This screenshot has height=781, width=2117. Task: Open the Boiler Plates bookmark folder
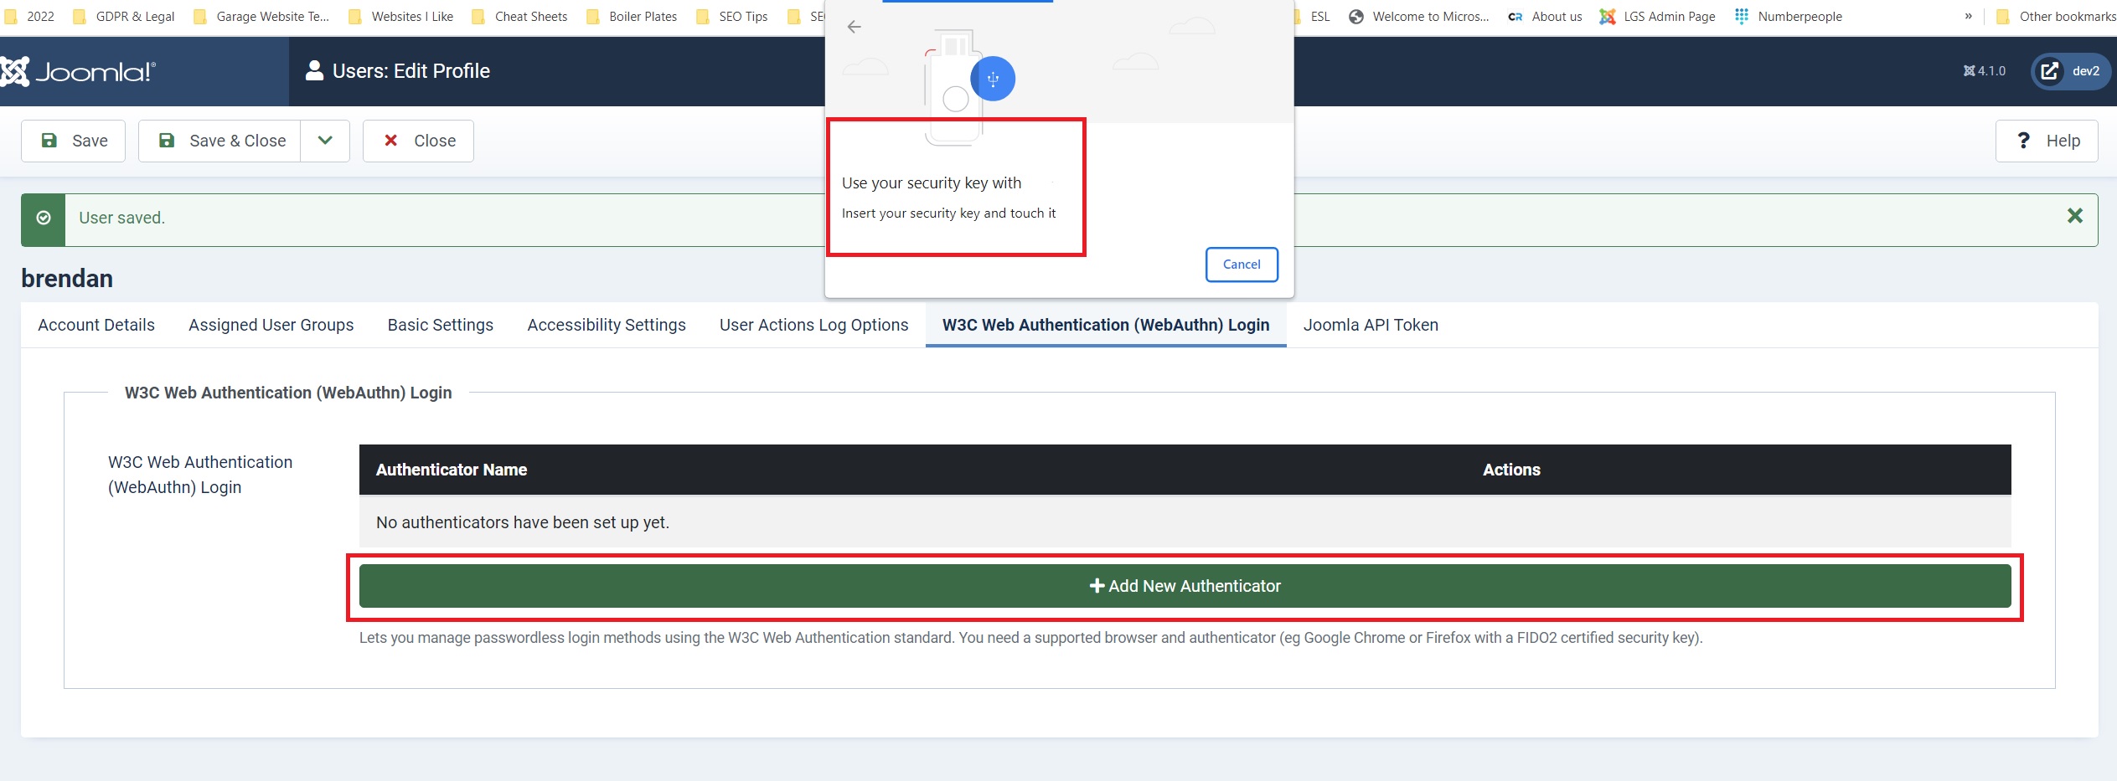click(633, 16)
